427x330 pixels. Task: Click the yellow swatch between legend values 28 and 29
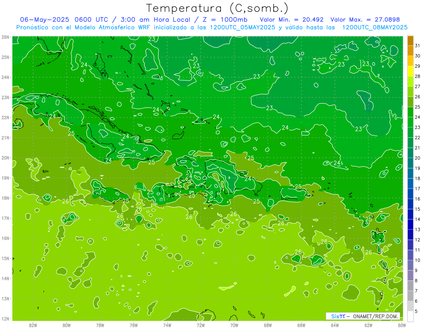(410, 71)
